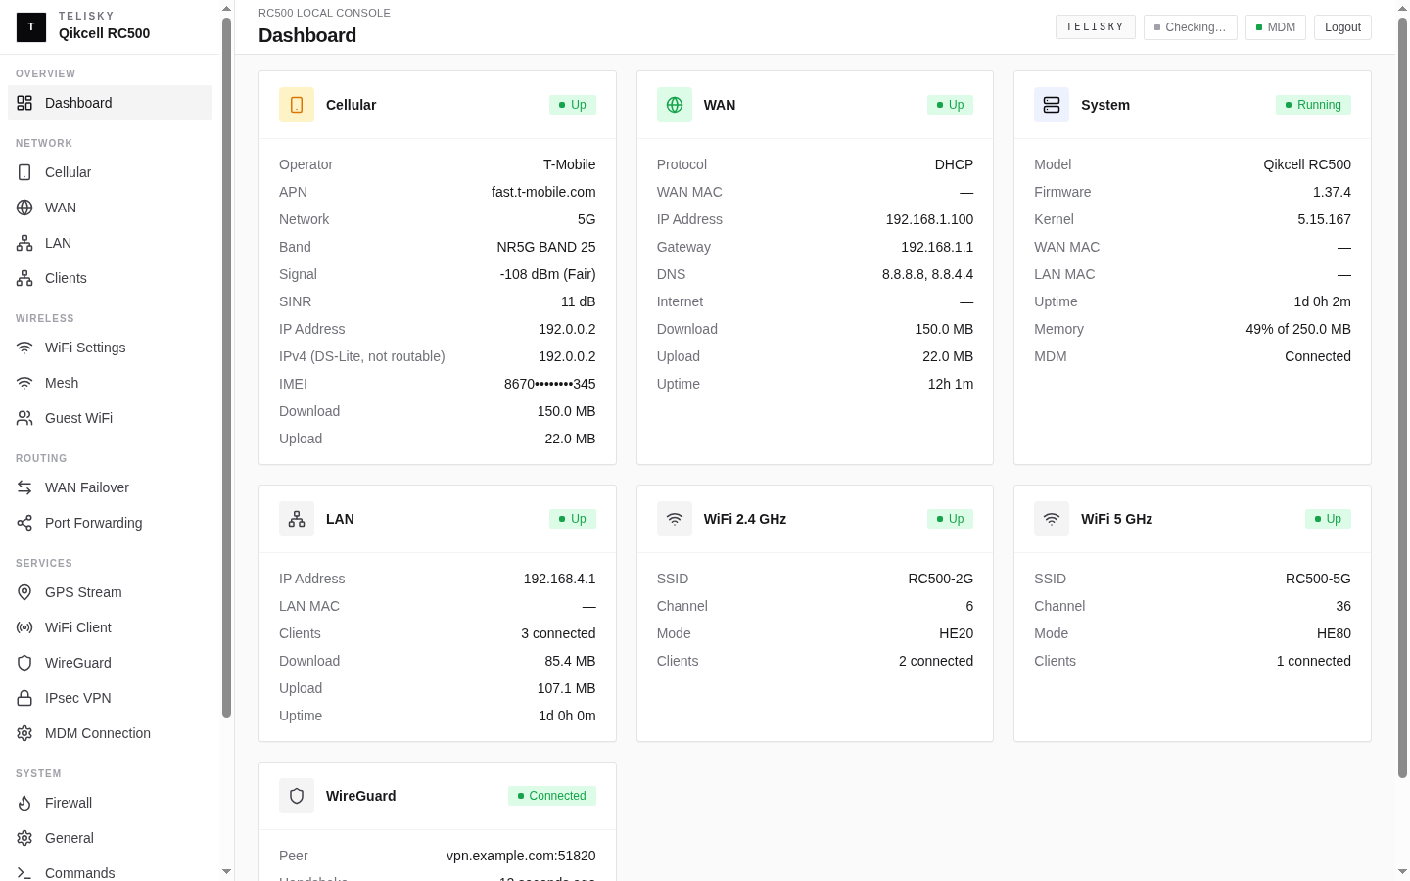Click the LAN card's network icon
1410x881 pixels.
[x=297, y=519]
